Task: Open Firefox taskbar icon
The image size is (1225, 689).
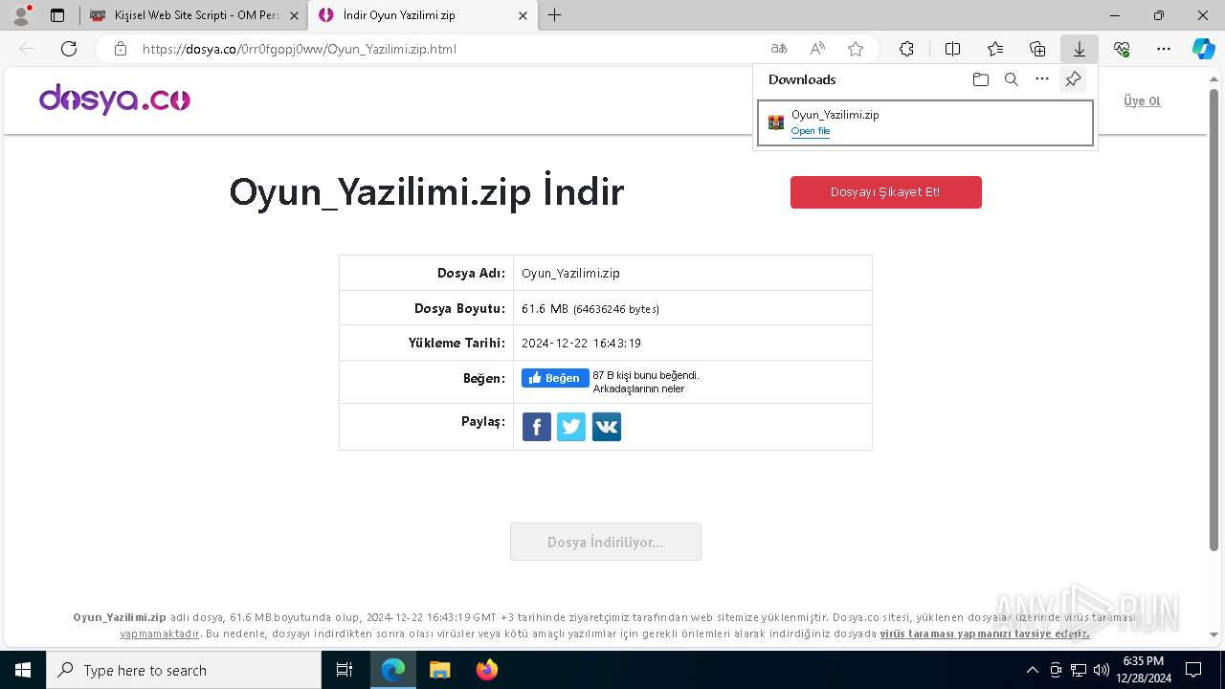Action: point(487,670)
